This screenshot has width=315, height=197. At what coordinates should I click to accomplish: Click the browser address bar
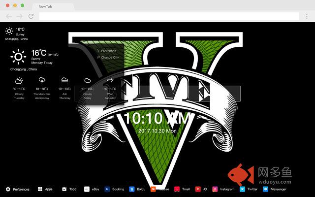[x=172, y=16]
